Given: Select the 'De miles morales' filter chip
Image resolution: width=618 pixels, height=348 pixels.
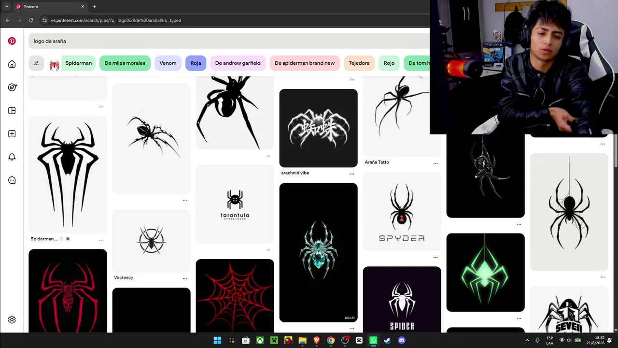Looking at the screenshot, I should tap(125, 63).
